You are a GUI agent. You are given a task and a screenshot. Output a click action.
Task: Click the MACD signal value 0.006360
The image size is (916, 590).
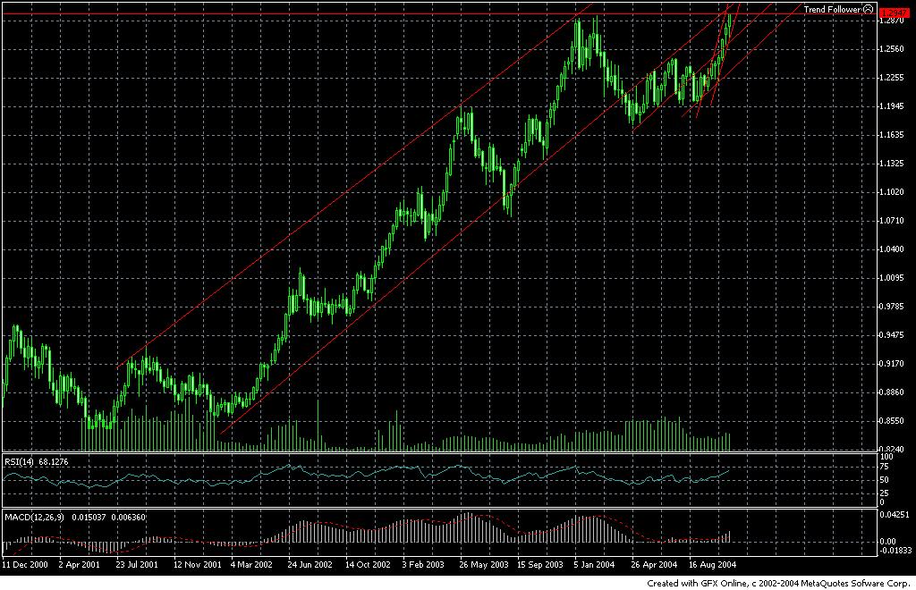(129, 518)
